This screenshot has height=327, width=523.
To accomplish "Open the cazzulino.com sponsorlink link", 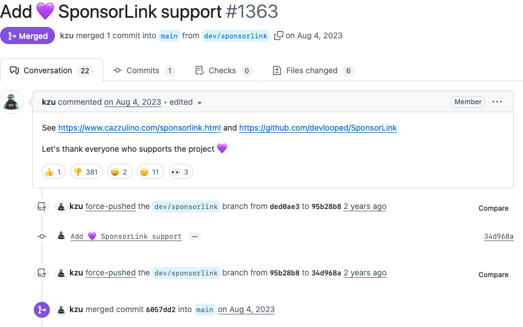I will coord(139,128).
